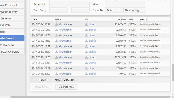Open bittrex link in 2017-05-22 row
The image size is (174, 98).
(92, 57)
